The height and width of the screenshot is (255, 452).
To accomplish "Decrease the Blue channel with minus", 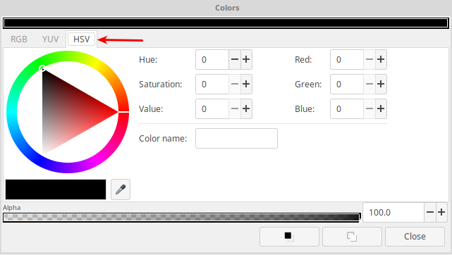I will pos(369,108).
